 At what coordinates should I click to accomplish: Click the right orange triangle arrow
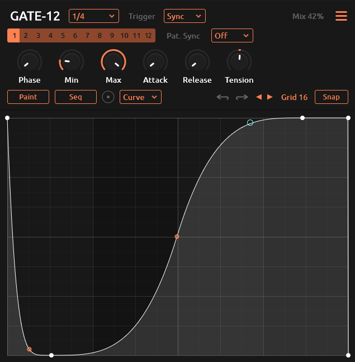[x=270, y=97]
